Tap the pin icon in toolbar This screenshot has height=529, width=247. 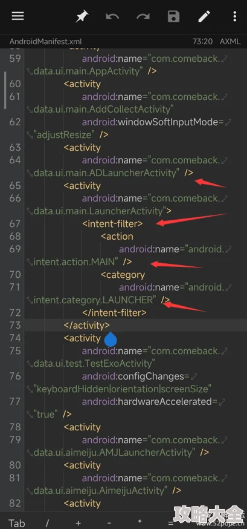click(82, 16)
